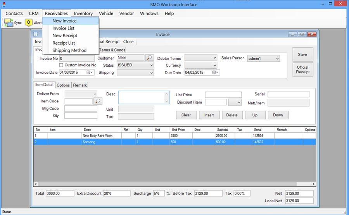This screenshot has height=215, width=349.
Task: Open the Due Date calendar picker
Action: point(215,73)
